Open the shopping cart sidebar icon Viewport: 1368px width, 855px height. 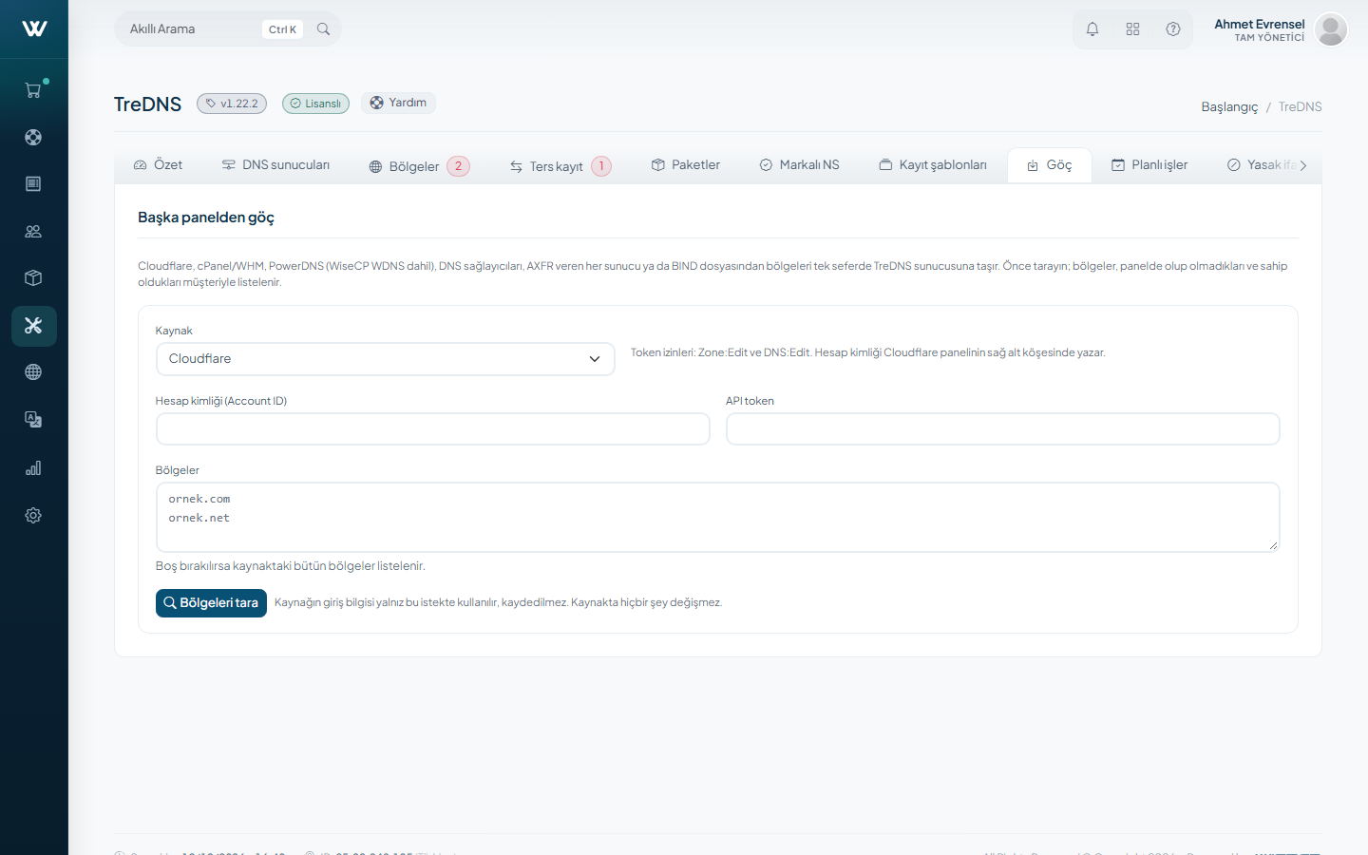click(33, 90)
